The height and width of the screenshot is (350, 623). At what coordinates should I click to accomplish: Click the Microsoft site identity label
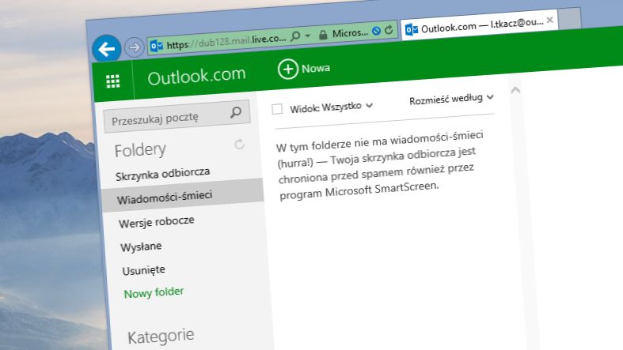pyautogui.click(x=350, y=33)
